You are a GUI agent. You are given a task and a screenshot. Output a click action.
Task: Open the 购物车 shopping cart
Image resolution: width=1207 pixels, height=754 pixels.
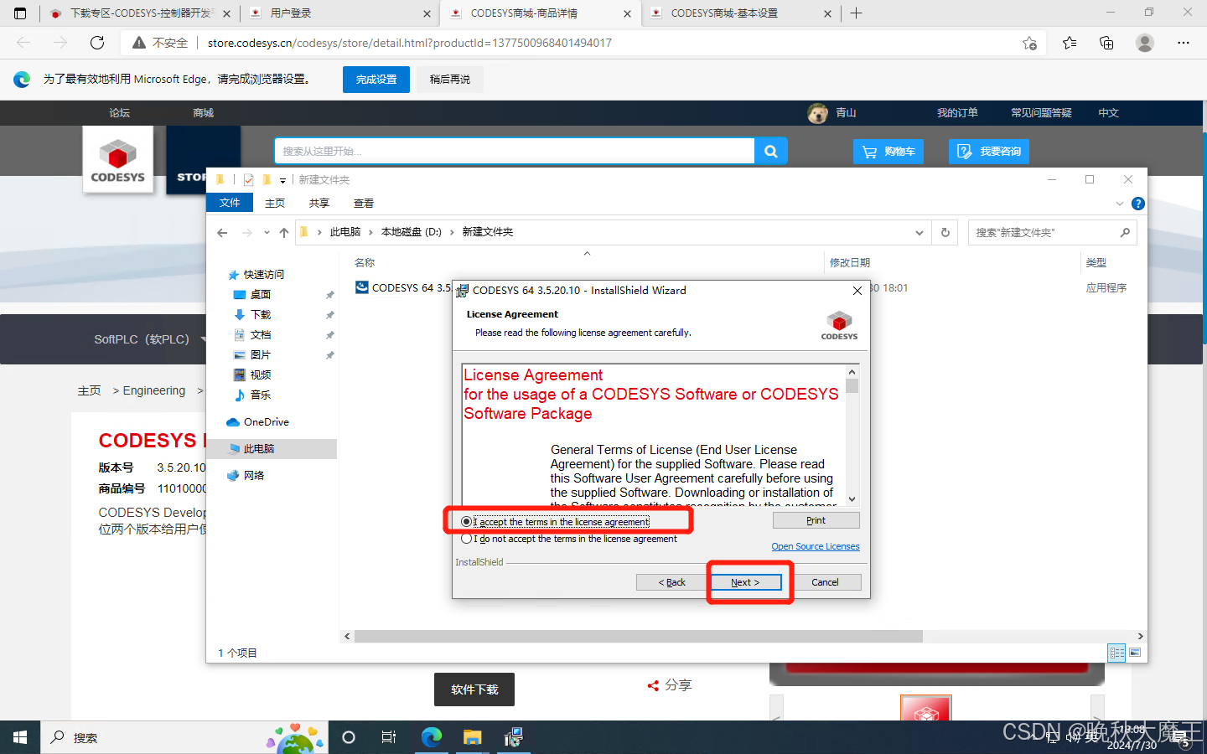coord(888,152)
